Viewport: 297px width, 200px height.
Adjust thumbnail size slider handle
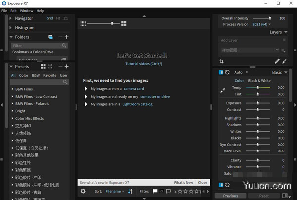(x=112, y=23)
